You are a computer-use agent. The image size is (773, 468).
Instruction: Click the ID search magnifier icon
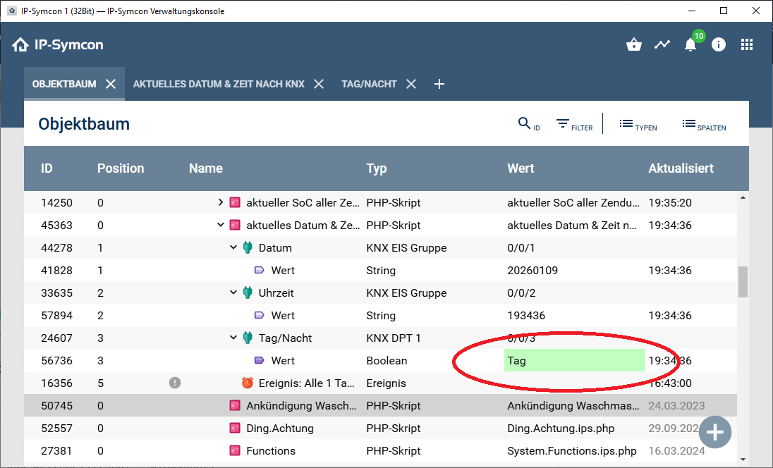tap(524, 123)
